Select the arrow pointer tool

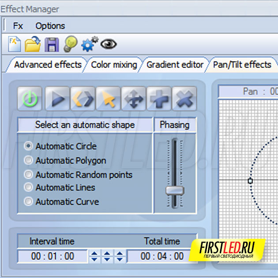(x=108, y=98)
